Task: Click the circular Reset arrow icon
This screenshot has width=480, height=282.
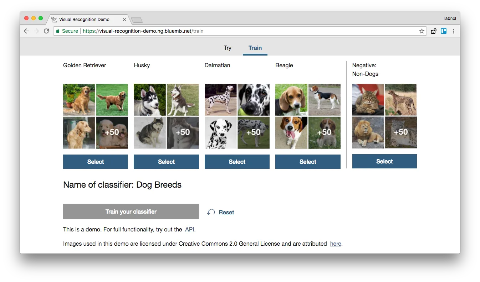Action: click(x=210, y=211)
